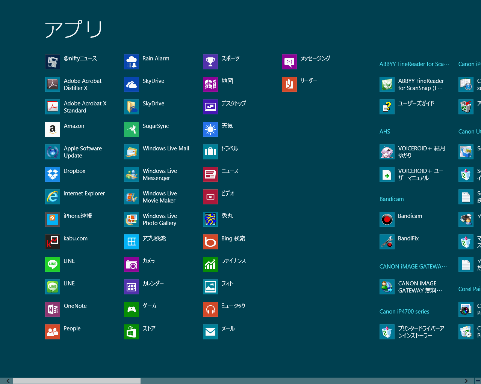Click the horizontal scrollbar left arrow

point(8,381)
